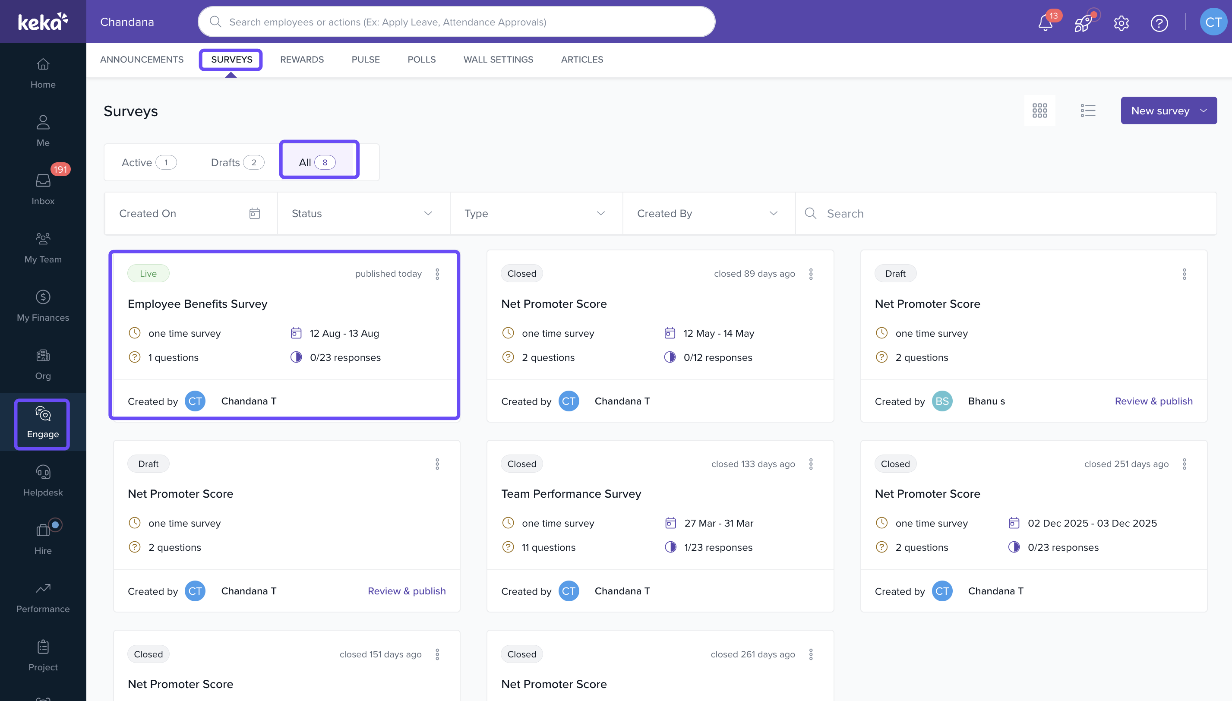This screenshot has width=1232, height=701.
Task: Select the Surveys tab
Action: click(x=231, y=59)
